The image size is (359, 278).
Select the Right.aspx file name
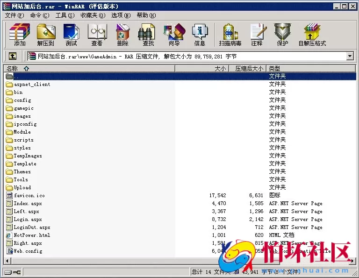point(28,243)
